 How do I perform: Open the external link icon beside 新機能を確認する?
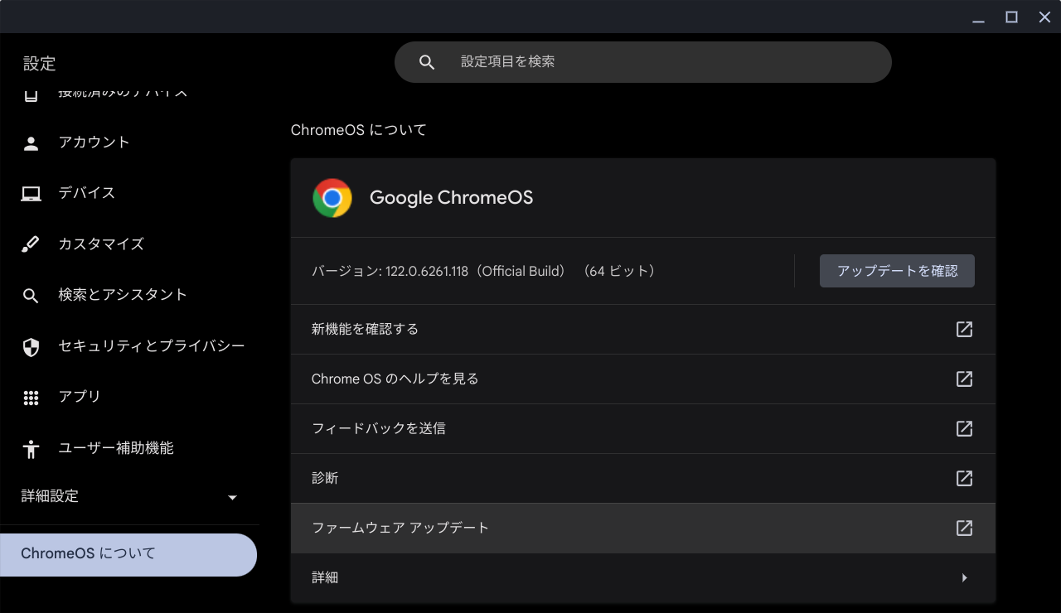(964, 329)
